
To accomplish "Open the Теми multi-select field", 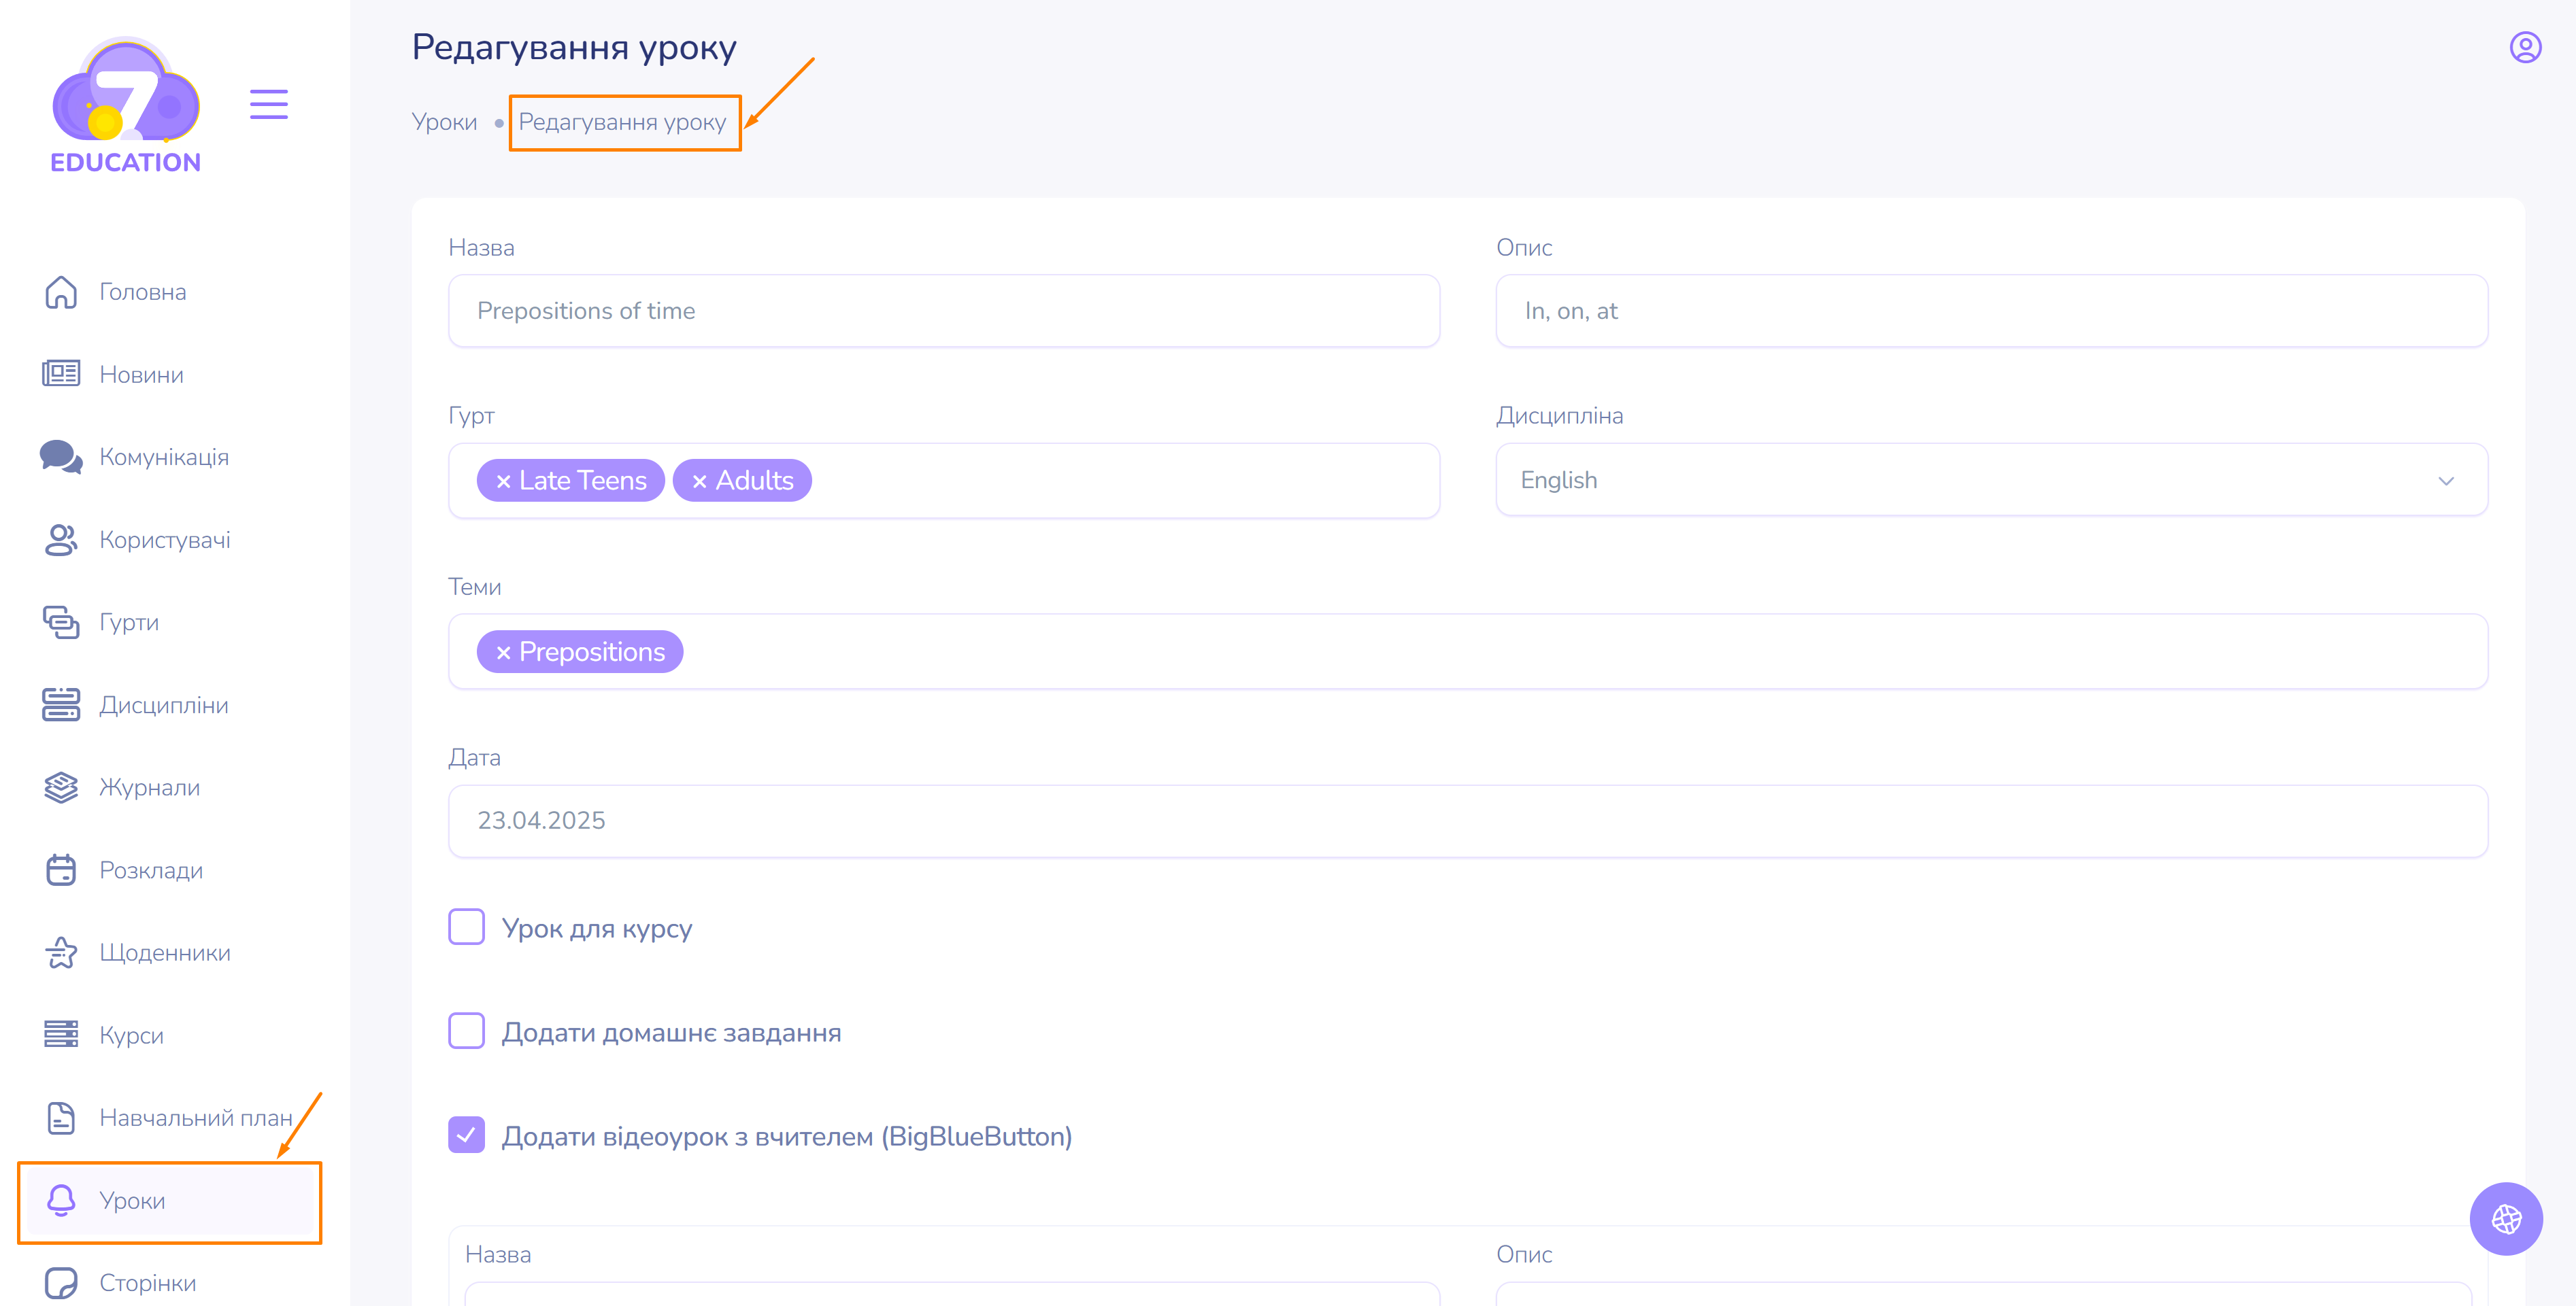I will [1468, 651].
